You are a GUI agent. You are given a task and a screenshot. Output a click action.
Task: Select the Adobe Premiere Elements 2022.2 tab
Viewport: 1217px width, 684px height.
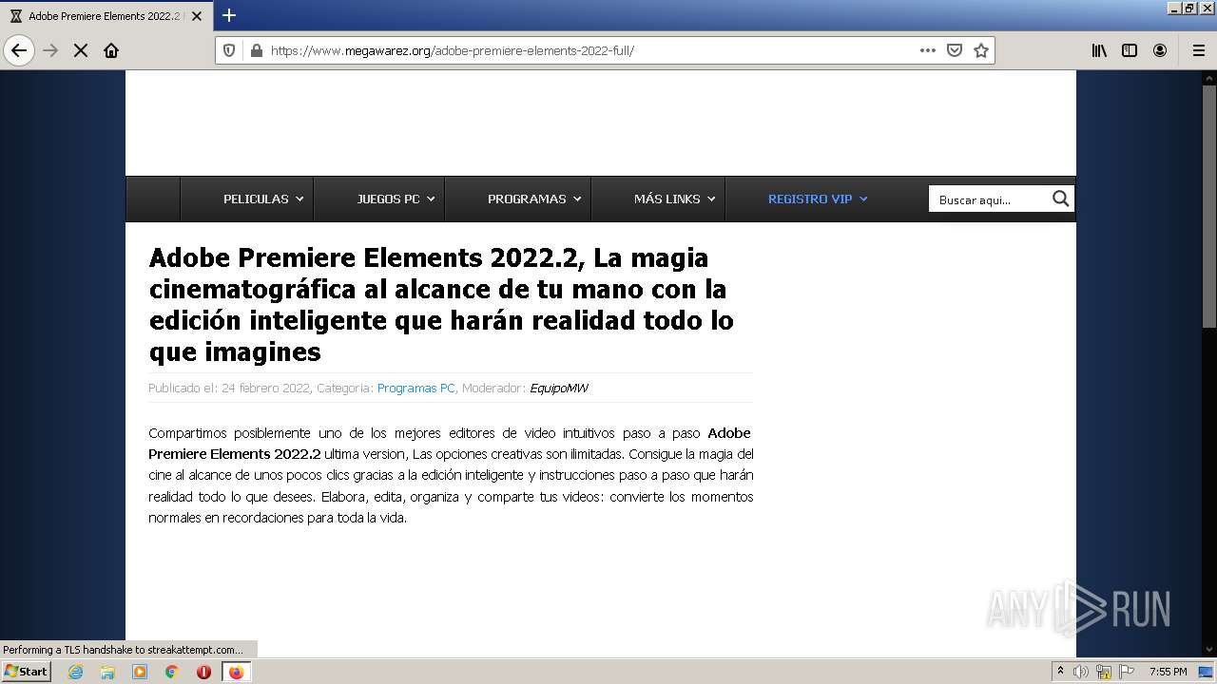coord(105,16)
